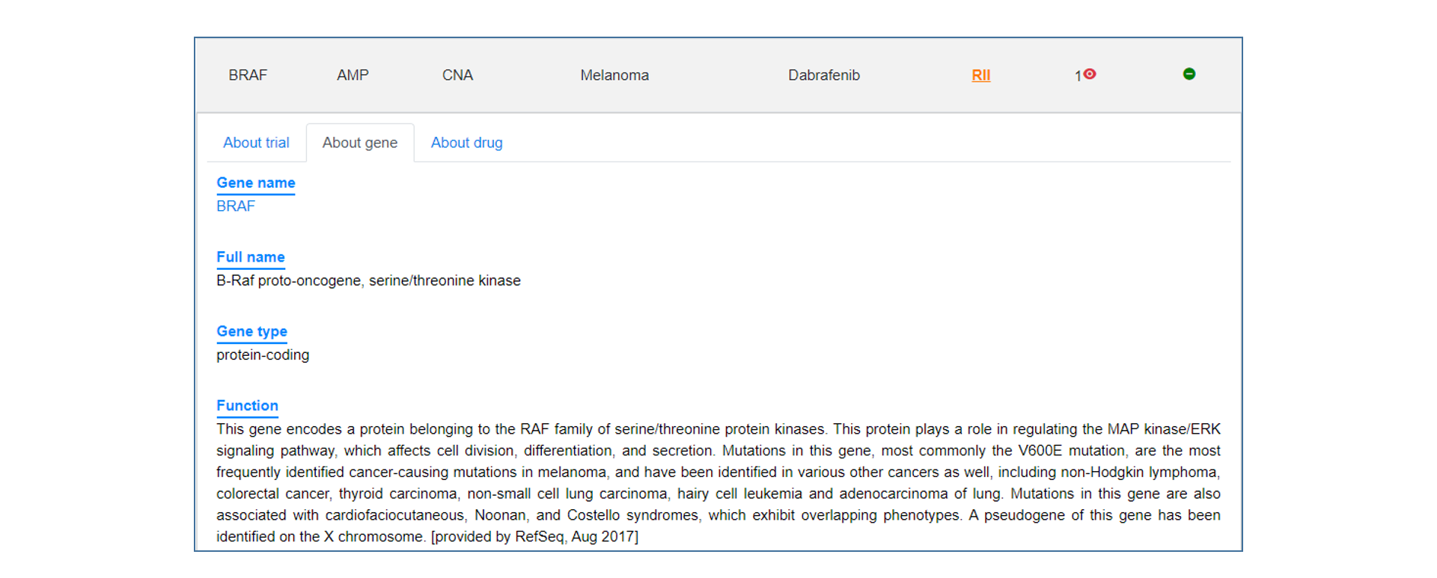The image size is (1437, 578).
Task: Click BRAF in the table row
Action: click(248, 76)
